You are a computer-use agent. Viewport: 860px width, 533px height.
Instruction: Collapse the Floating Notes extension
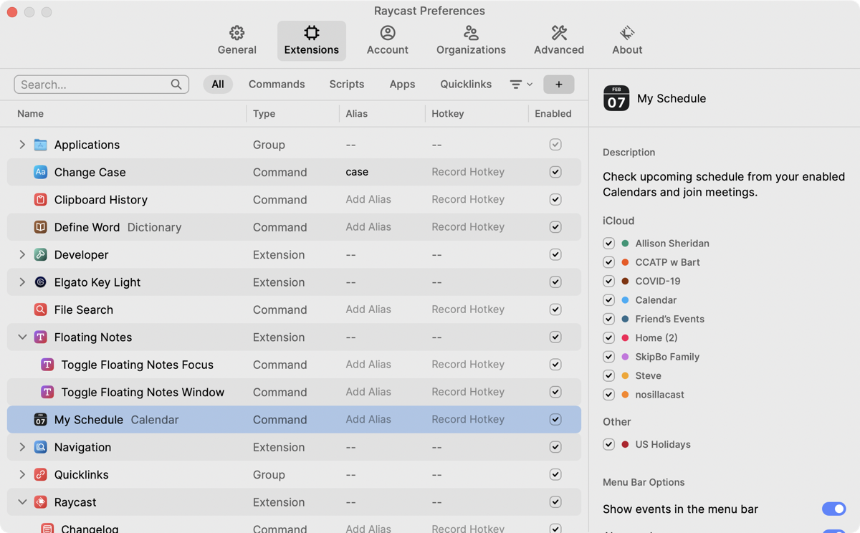coord(22,337)
